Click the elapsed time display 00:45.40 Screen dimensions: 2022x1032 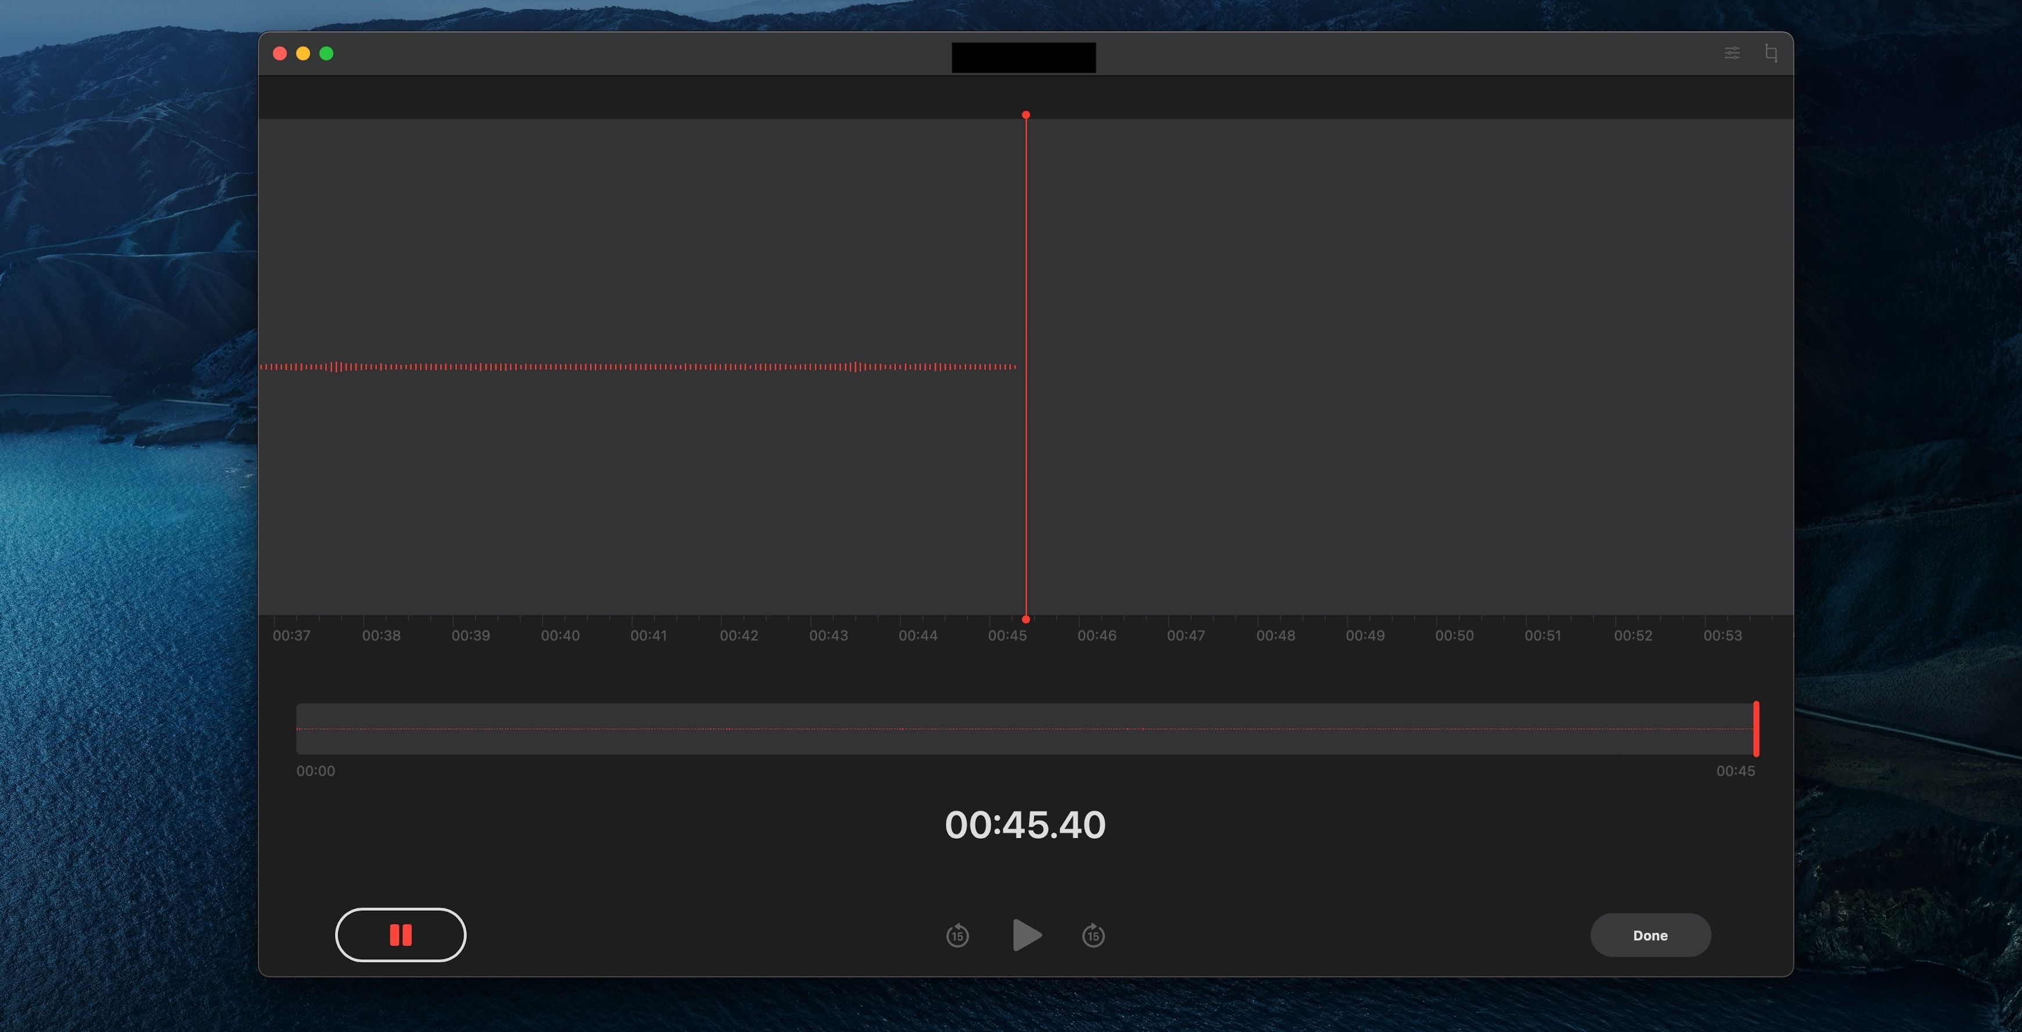click(x=1025, y=825)
